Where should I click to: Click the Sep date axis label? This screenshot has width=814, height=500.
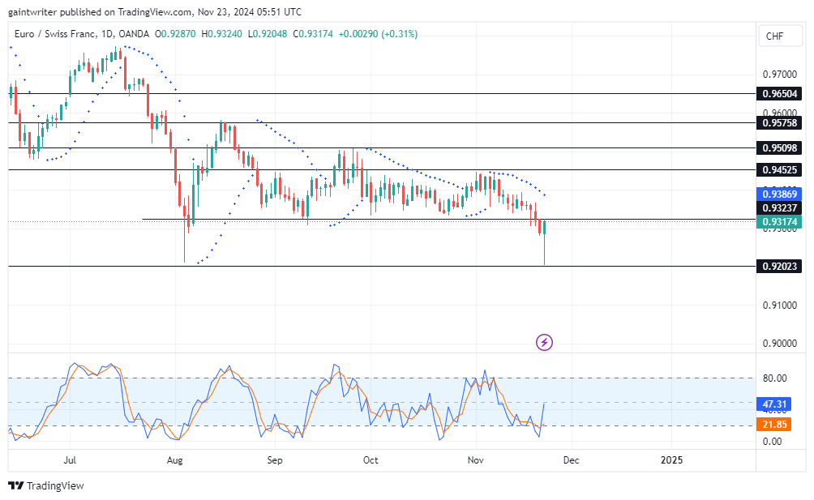pyautogui.click(x=275, y=460)
